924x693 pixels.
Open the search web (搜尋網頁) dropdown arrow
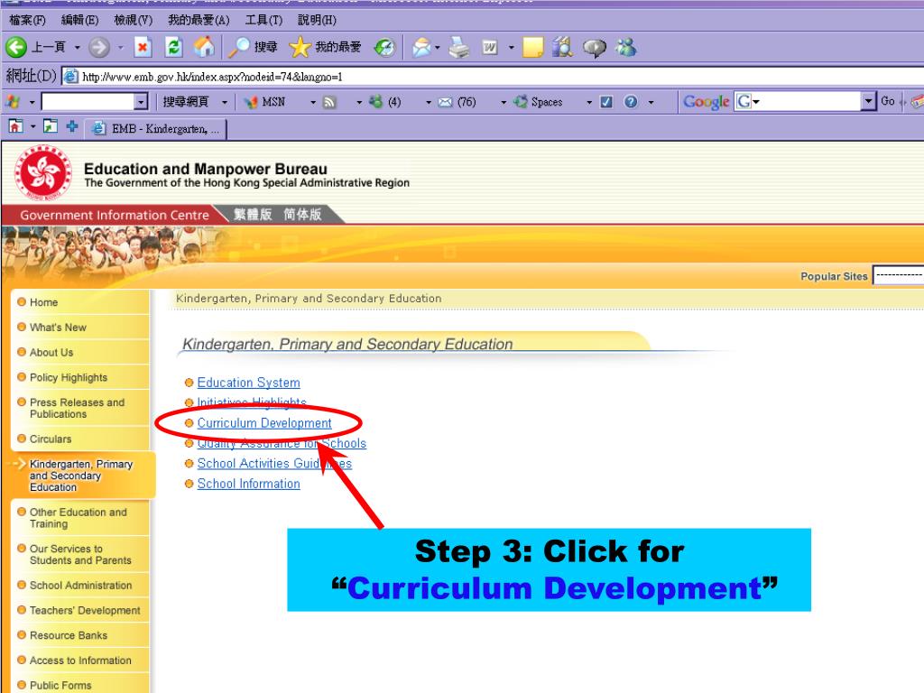225,102
